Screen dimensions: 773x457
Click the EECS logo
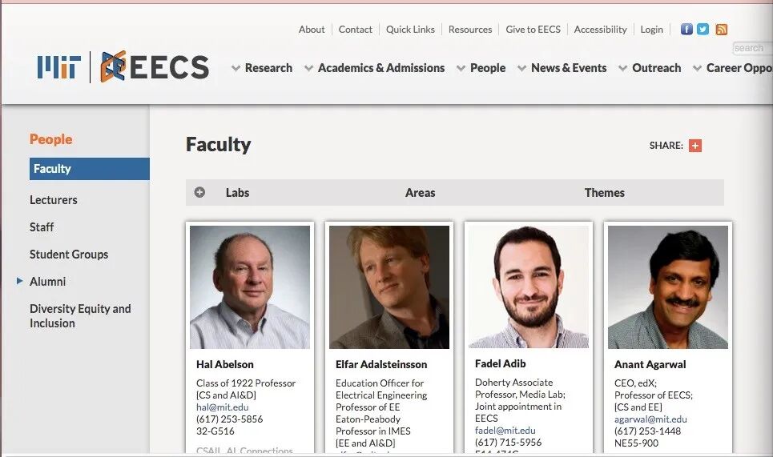point(155,66)
